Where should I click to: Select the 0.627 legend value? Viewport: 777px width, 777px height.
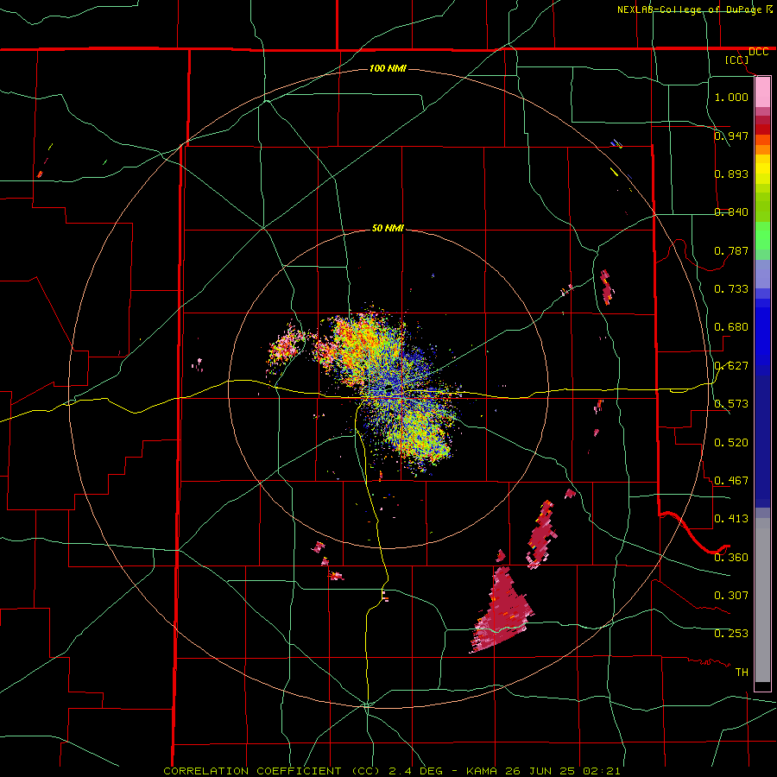pos(731,366)
